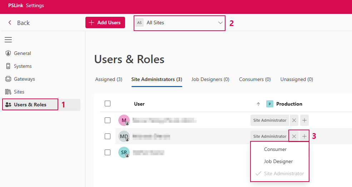Switch to the Consumers (0) tab
352x187 pixels.
pyautogui.click(x=255, y=79)
